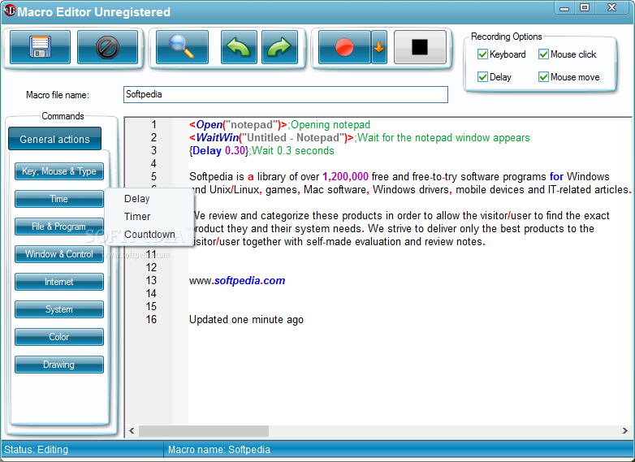Click line number 12 in the gutter
The height and width of the screenshot is (462, 635).
pyautogui.click(x=151, y=268)
